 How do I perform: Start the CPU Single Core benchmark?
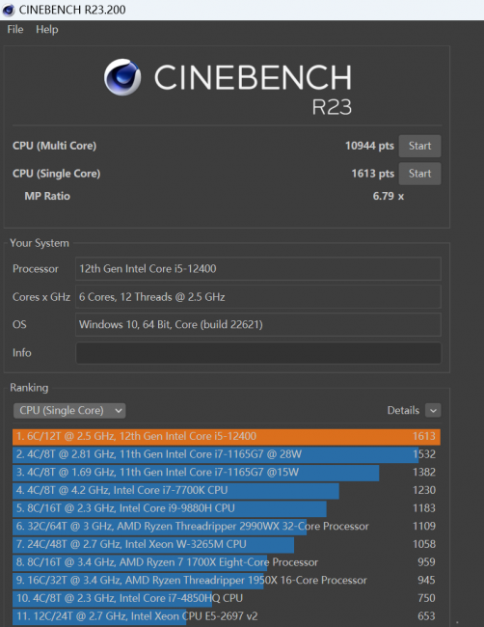point(419,174)
